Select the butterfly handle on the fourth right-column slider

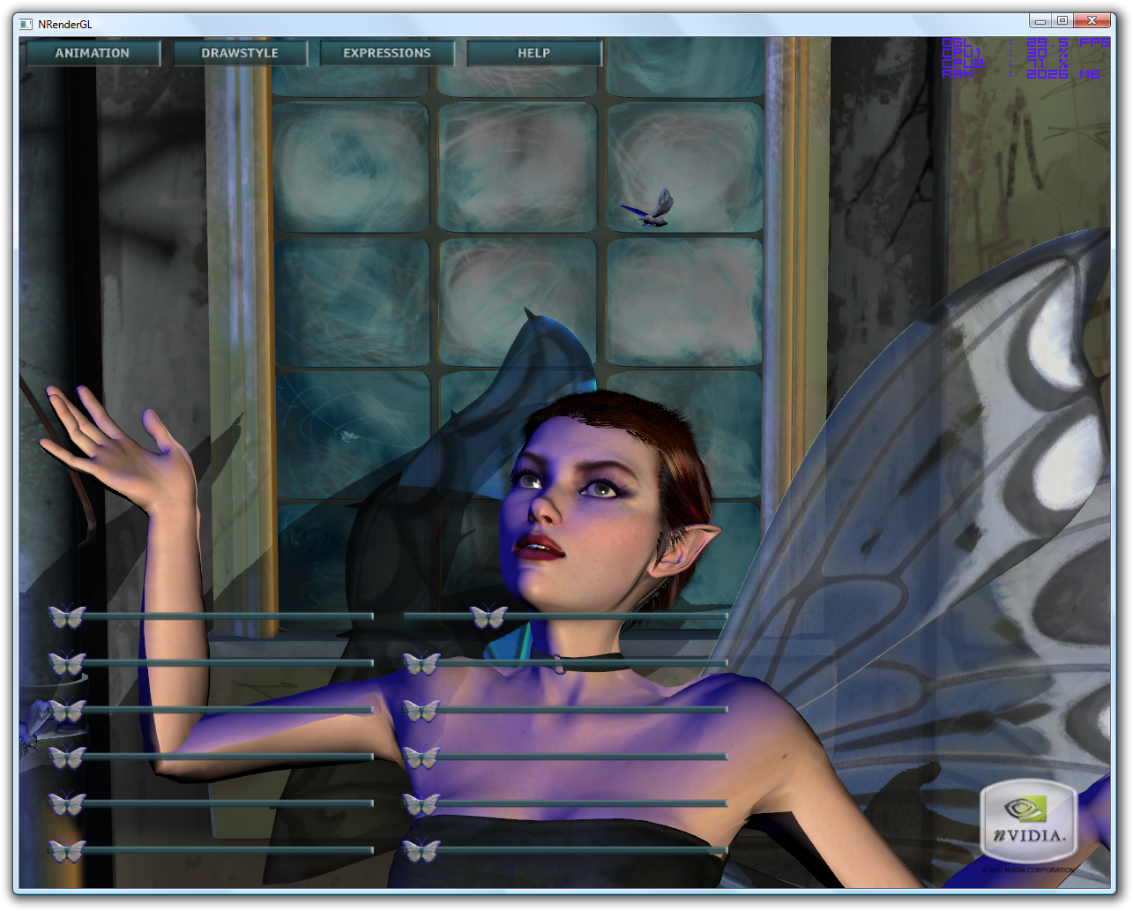[421, 757]
